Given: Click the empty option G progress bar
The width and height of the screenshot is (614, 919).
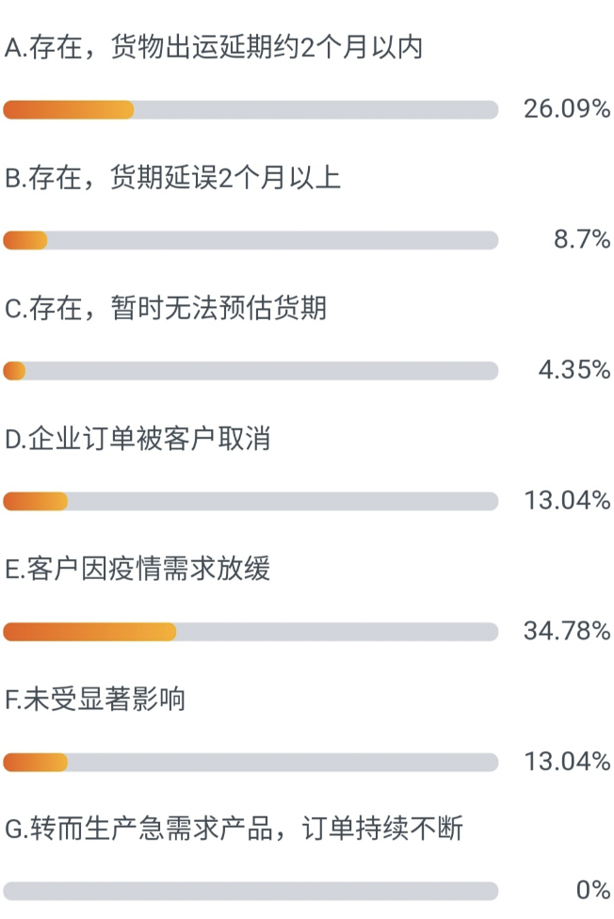Looking at the screenshot, I should [x=250, y=891].
